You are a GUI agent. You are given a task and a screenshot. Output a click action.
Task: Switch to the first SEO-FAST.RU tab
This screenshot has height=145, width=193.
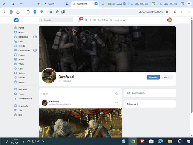point(143,4)
